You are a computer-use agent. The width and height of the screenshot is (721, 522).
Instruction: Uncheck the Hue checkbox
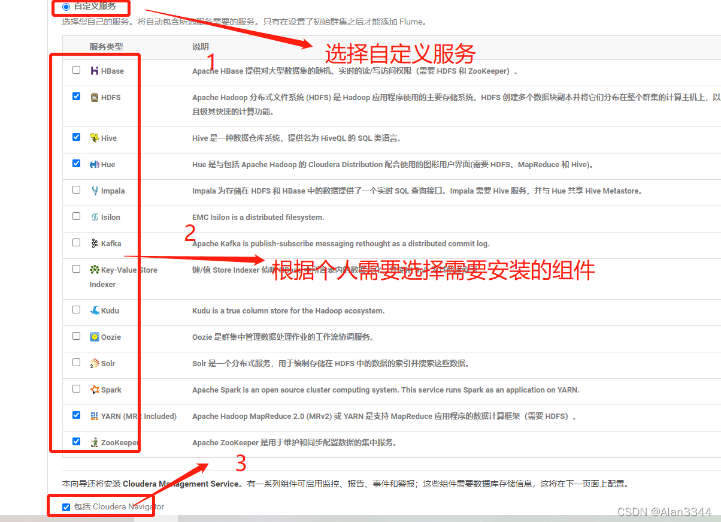(x=76, y=163)
